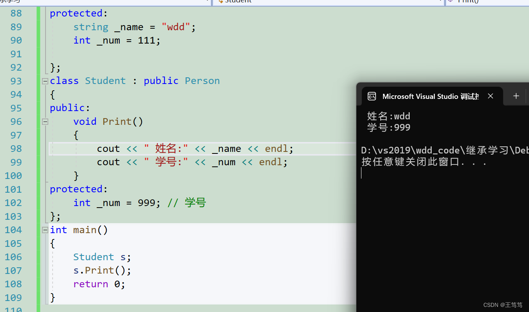This screenshot has width=529, height=312.
Task: Open a new console tab with plus button
Action: [x=516, y=96]
